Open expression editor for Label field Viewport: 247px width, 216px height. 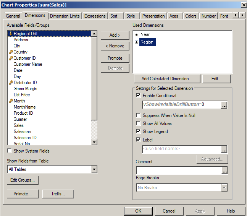(x=224, y=149)
